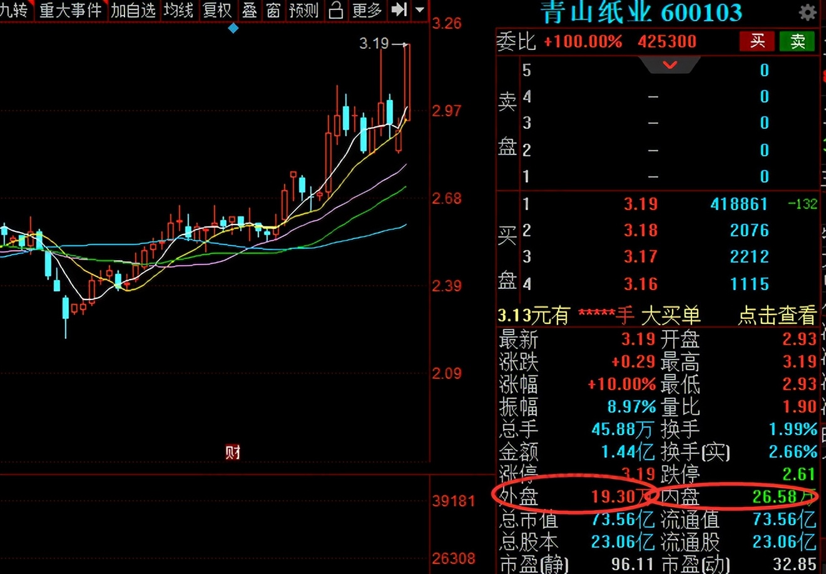Image resolution: width=826 pixels, height=574 pixels.
Task: Click the 市盈(动) 32.85 value
Action: [795, 564]
